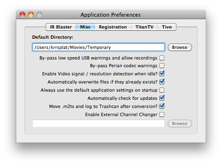The width and height of the screenshot is (222, 165).
Task: Uncheck automatically overwrite existing files
Action: pyautogui.click(x=162, y=82)
